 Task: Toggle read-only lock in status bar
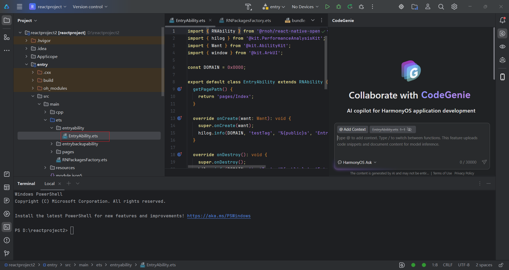coord(501,265)
